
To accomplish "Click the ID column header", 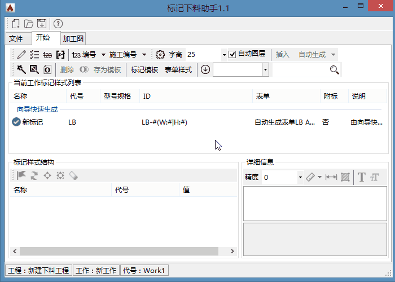I will 196,96.
